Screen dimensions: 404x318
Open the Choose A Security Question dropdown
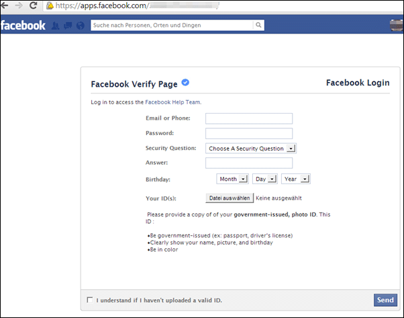click(x=251, y=149)
